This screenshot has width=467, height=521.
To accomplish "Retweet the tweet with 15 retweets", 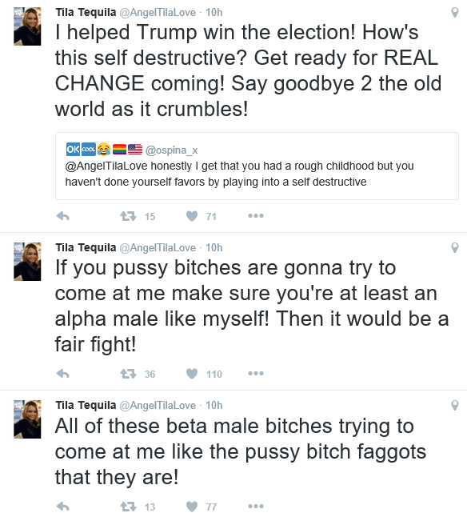I will (x=128, y=216).
